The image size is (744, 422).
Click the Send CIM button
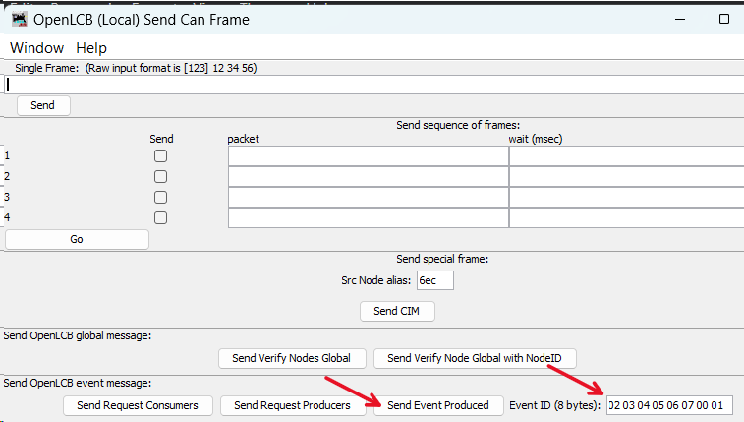coord(397,311)
